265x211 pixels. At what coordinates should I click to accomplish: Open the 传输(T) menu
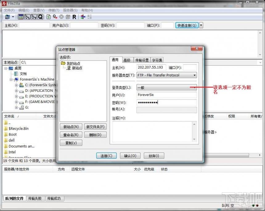54,10
